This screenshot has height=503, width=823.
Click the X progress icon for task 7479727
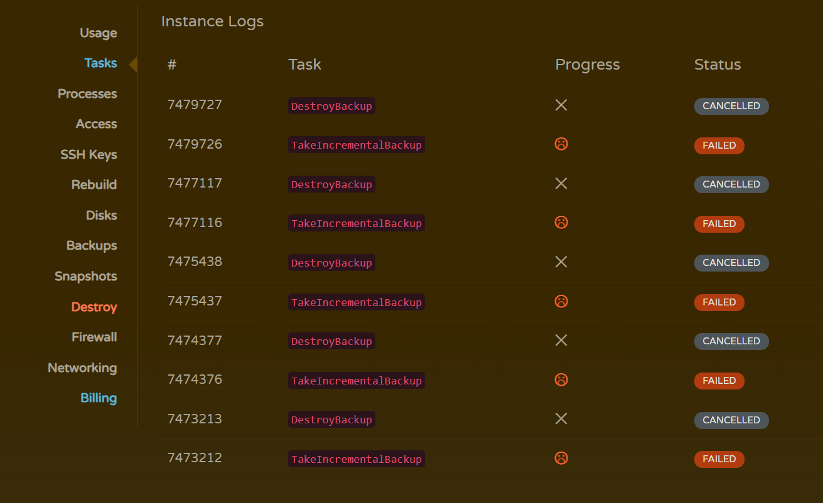pyautogui.click(x=561, y=105)
